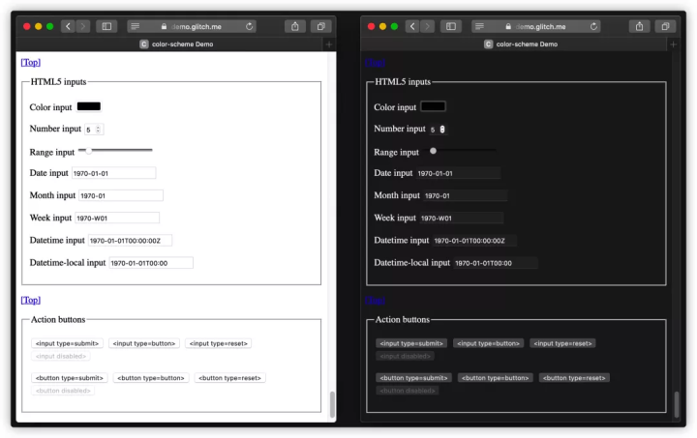This screenshot has width=697, height=438.
Task: Select the color-scheme Demo tab in the light window
Action: 176,44
